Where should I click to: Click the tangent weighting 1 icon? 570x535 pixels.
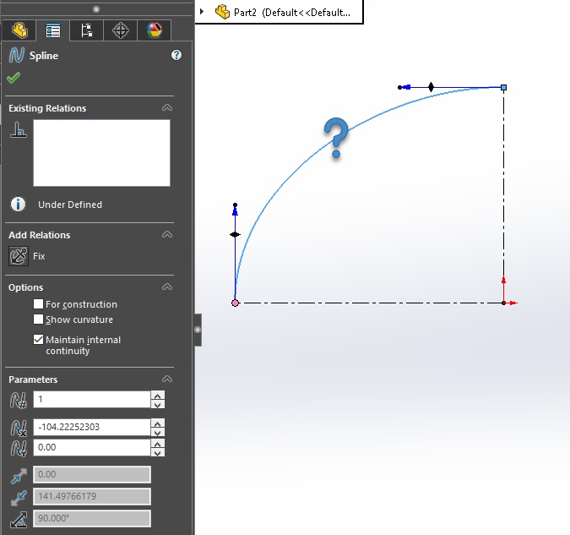19,476
